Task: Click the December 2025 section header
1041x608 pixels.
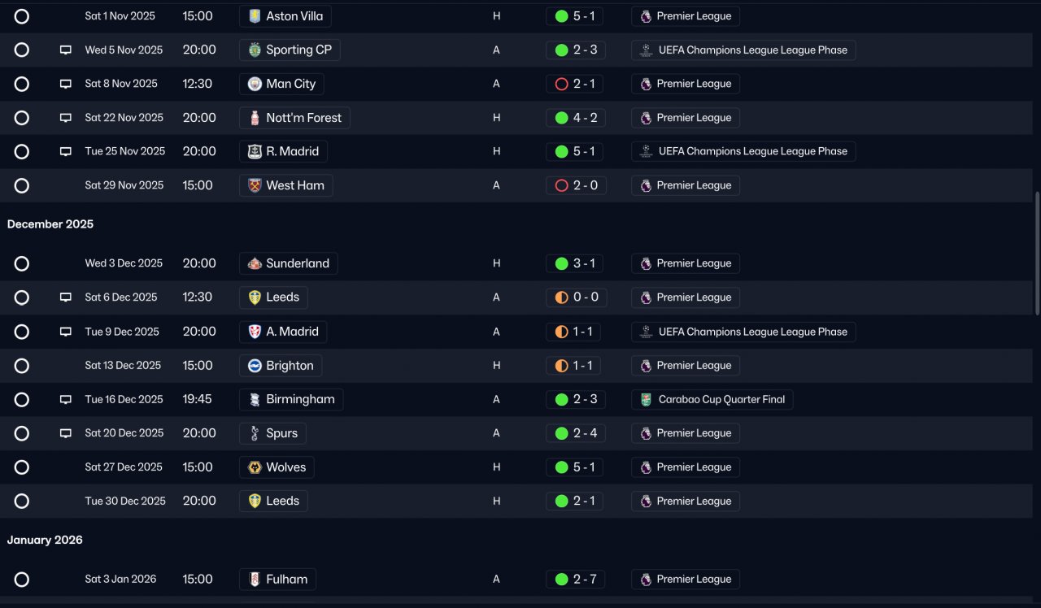Action: tap(50, 224)
